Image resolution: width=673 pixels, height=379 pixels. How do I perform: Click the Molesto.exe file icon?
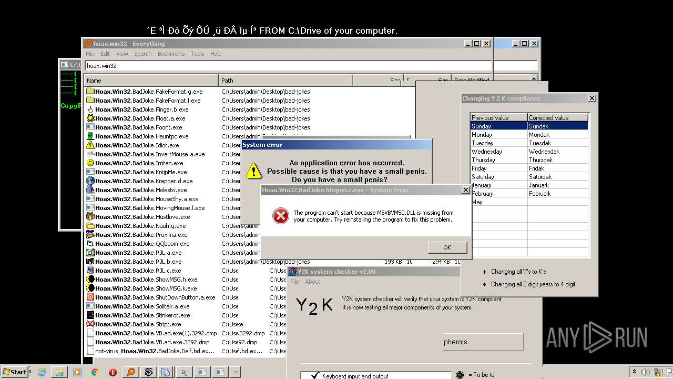(90, 190)
